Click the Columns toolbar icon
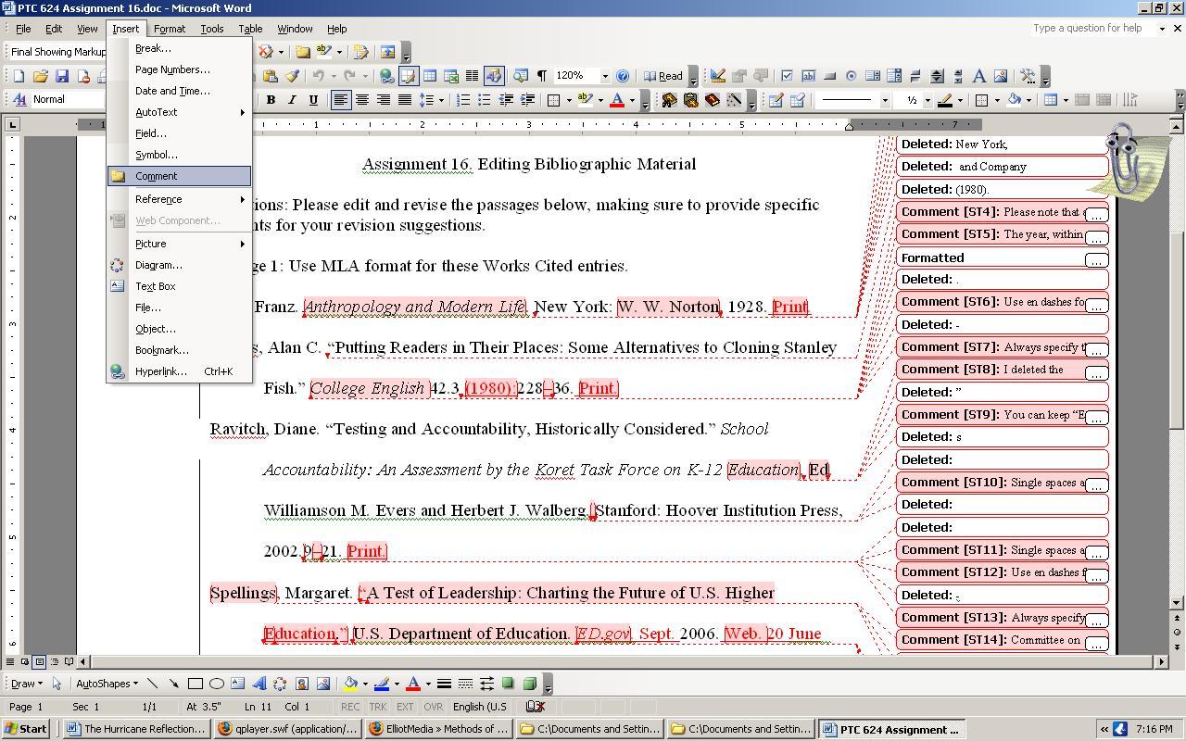This screenshot has width=1186, height=741. coord(472,76)
